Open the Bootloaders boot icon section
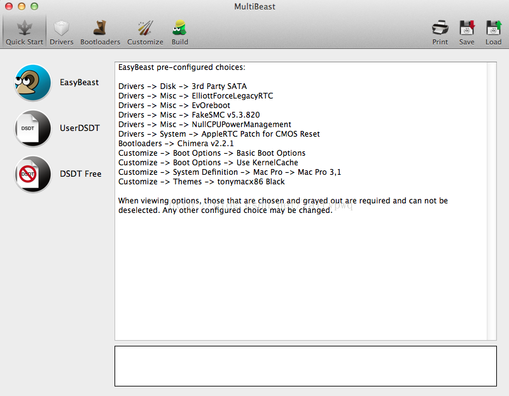The height and width of the screenshot is (396, 509). click(x=100, y=32)
